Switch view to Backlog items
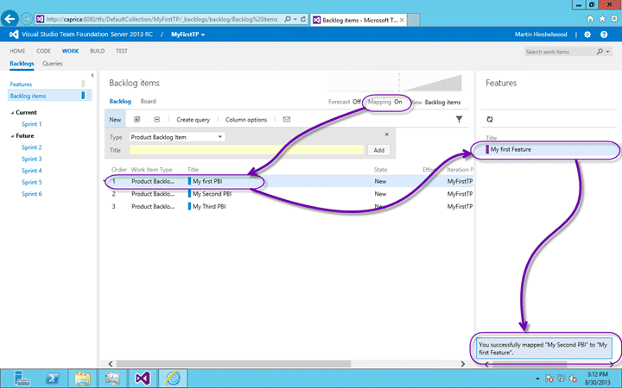 [442, 102]
